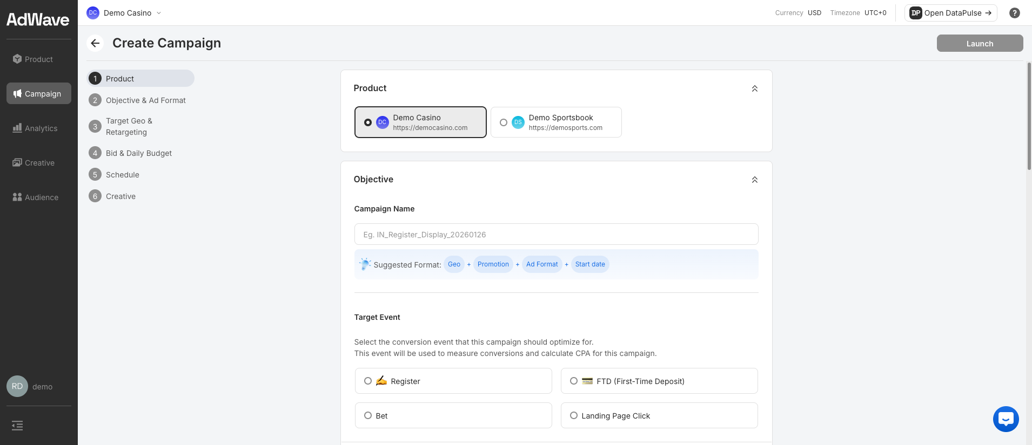The height and width of the screenshot is (445, 1032).
Task: Select the Demo Sportsbook product radio
Action: click(x=504, y=122)
